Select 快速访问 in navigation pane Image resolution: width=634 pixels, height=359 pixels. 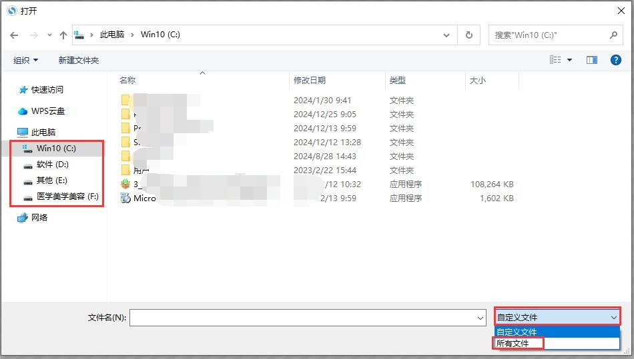47,90
